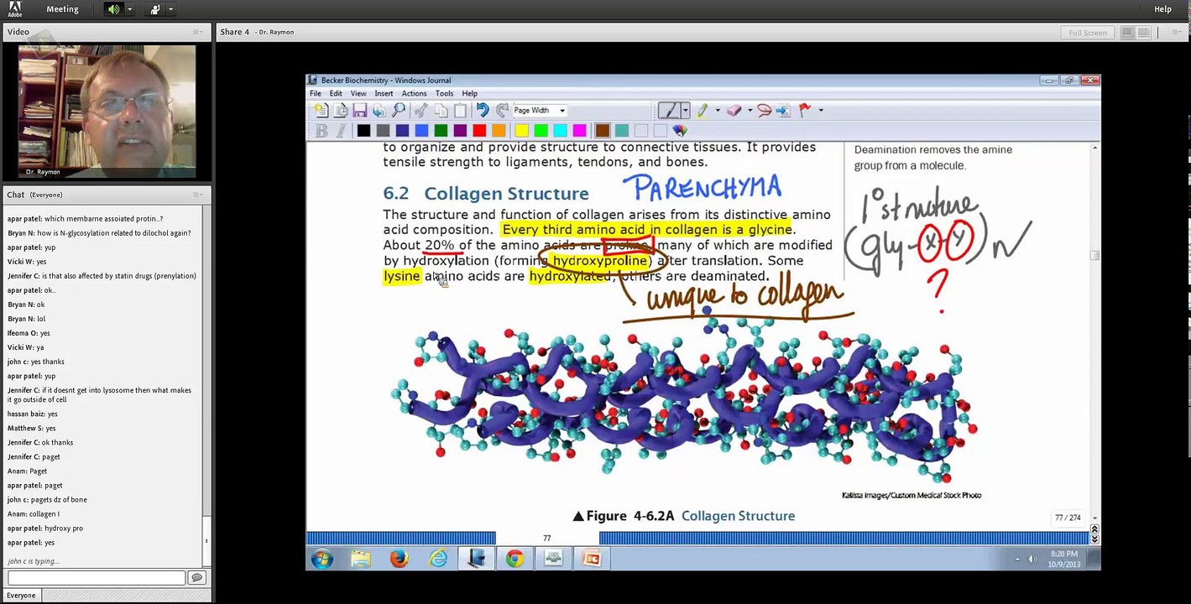Send the chat message with the bubble icon

(x=196, y=578)
